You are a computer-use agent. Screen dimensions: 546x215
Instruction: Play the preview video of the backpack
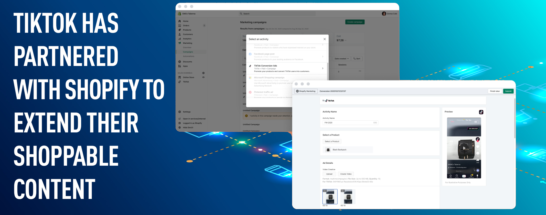(x=464, y=148)
